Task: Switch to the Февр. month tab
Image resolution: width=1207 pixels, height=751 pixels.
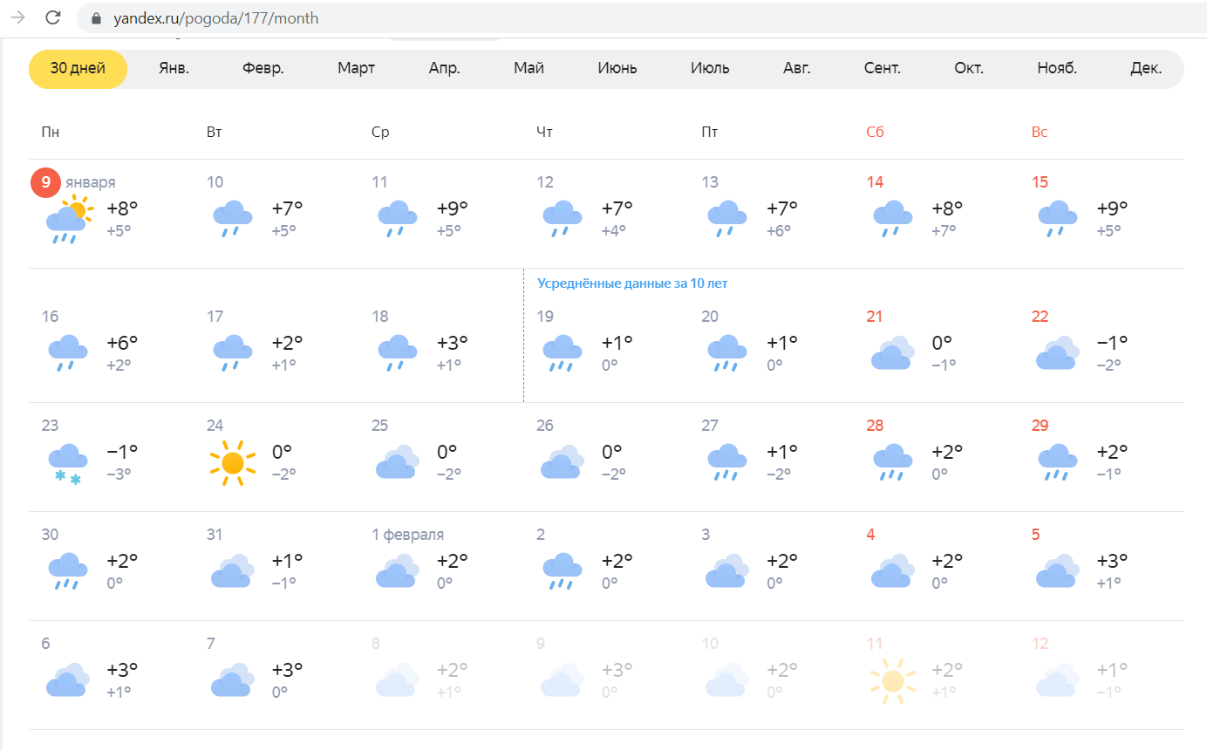Action: [x=263, y=69]
